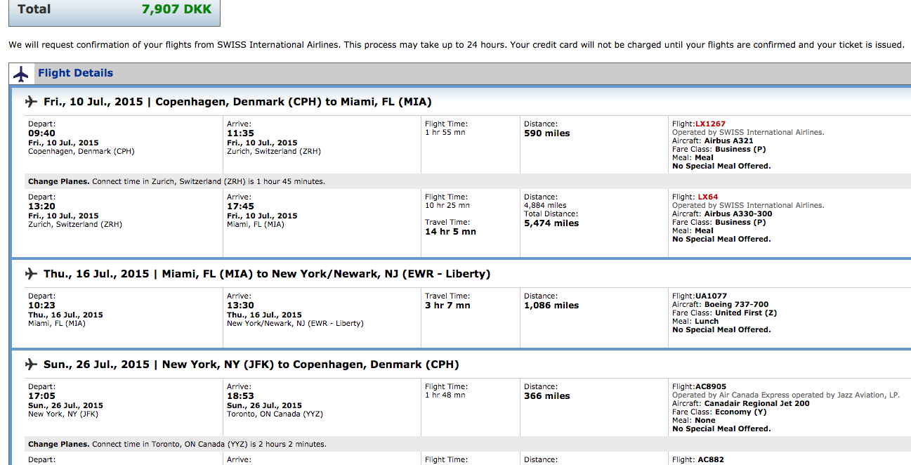
Task: Click the Total Distance 5,474 miles value
Action: [551, 223]
